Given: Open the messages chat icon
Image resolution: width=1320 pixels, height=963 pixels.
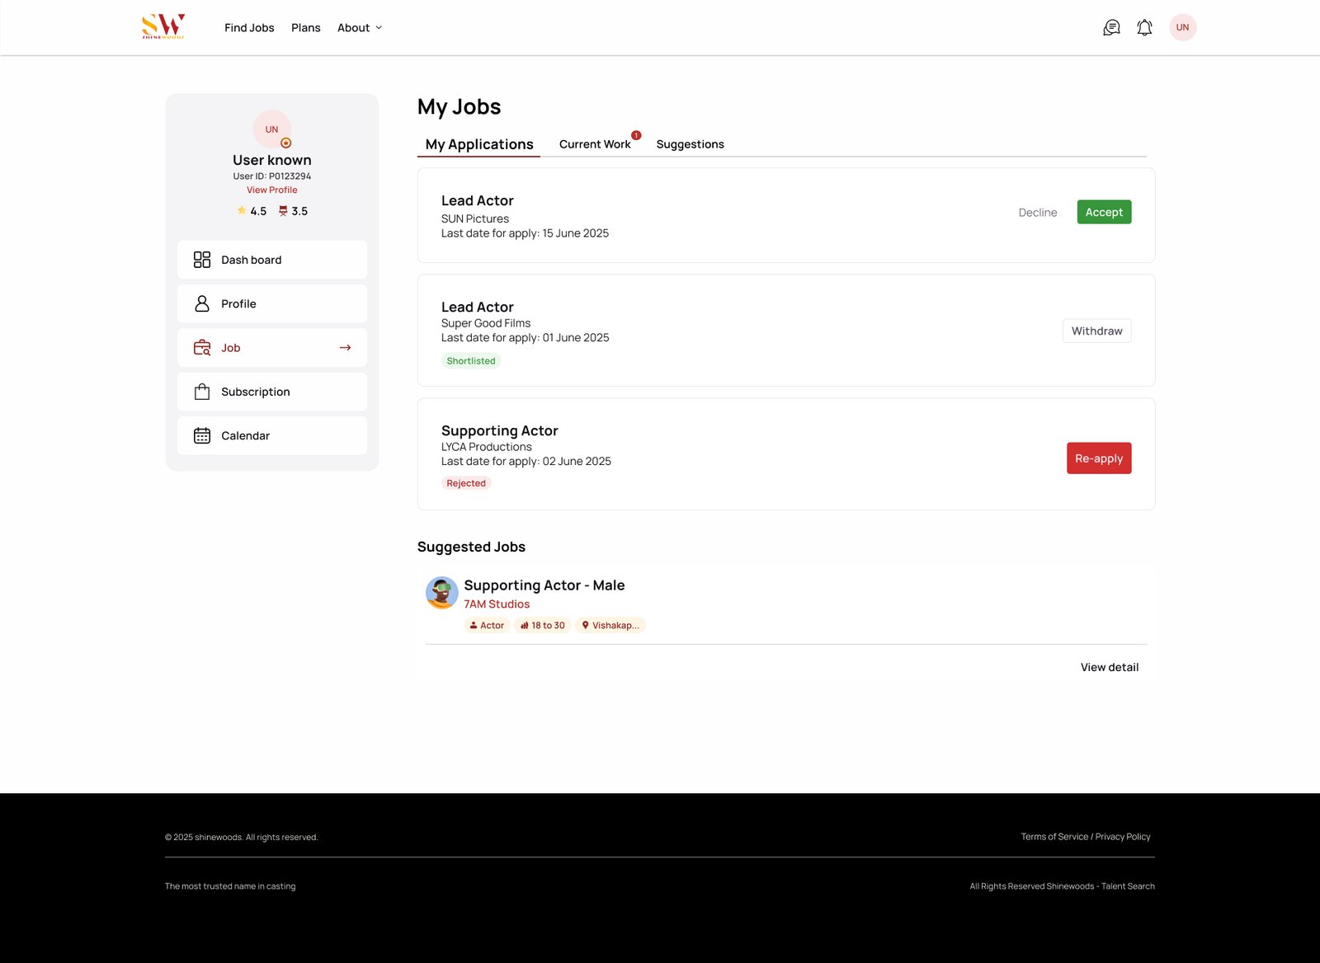Looking at the screenshot, I should pos(1111,28).
